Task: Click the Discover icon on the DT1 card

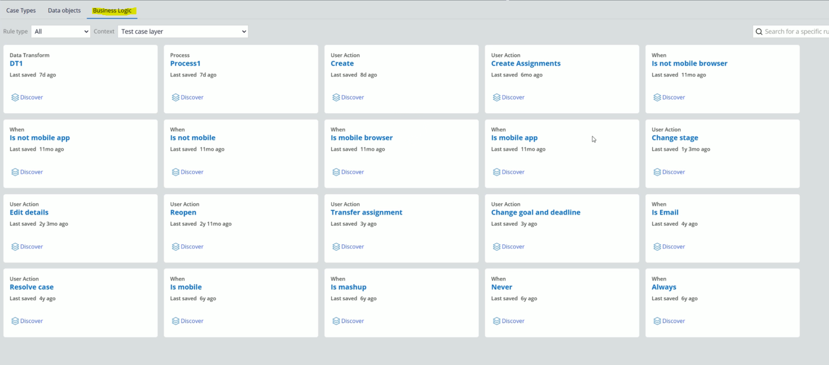Action: (15, 97)
